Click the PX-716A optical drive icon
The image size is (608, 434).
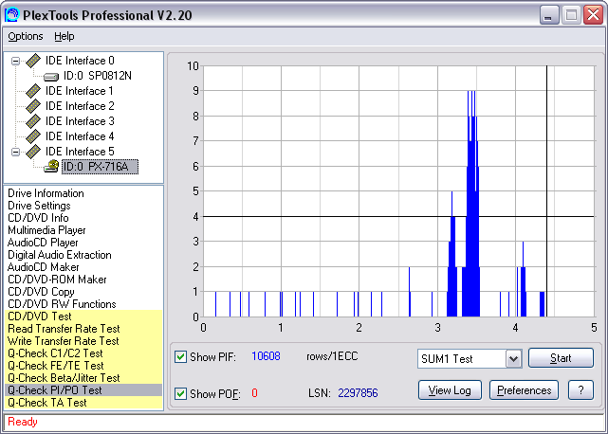51,166
